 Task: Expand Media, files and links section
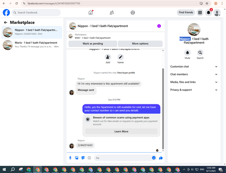coord(194,82)
